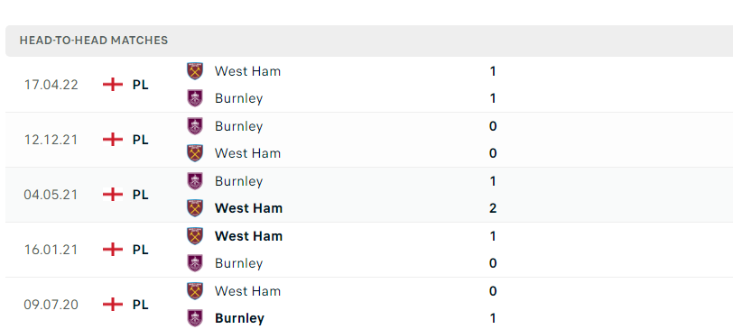Click West Ham name in 17.04.22 match

click(x=247, y=71)
